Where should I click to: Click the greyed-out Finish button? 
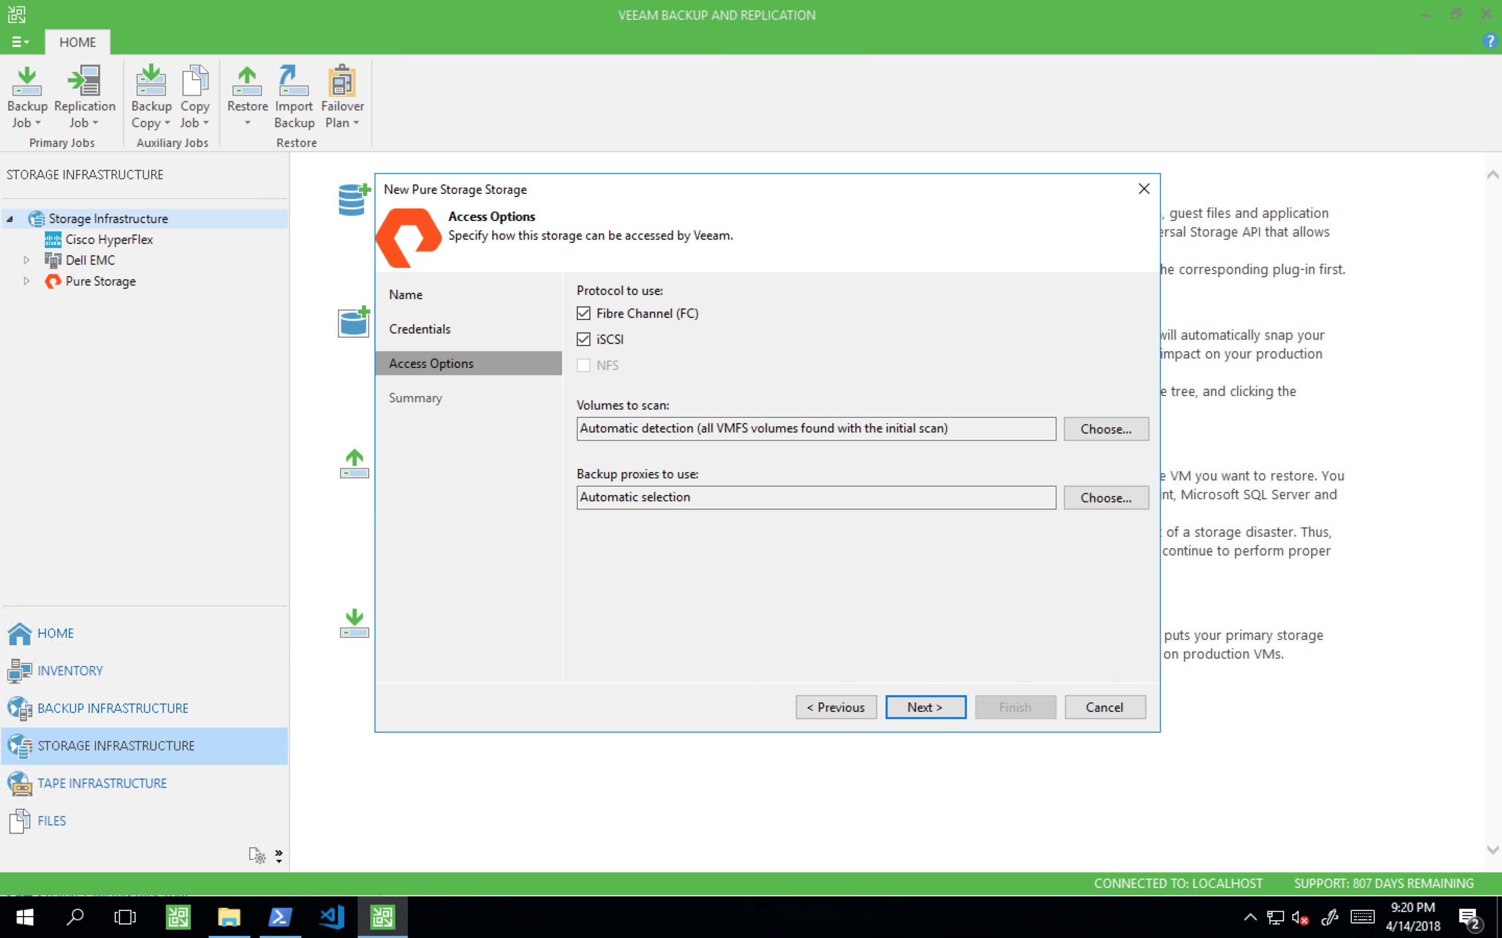pyautogui.click(x=1015, y=707)
